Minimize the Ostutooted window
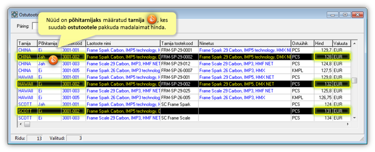Screen dimensions: 375x152 pyautogui.click(x=333, y=15)
